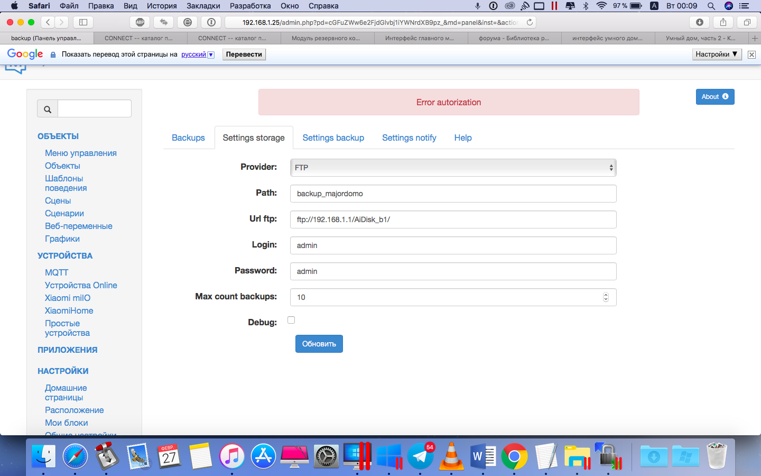Viewport: 761px width, 476px height.
Task: Open the Закладки menu in menu bar
Action: coord(203,6)
